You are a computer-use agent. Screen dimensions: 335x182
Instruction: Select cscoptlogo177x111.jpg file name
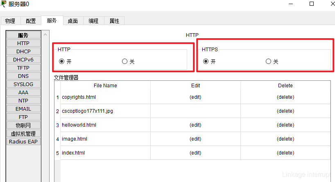[87, 111]
